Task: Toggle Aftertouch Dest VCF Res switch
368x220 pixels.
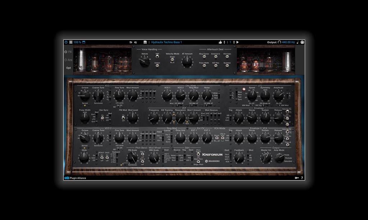Action: 216,66
